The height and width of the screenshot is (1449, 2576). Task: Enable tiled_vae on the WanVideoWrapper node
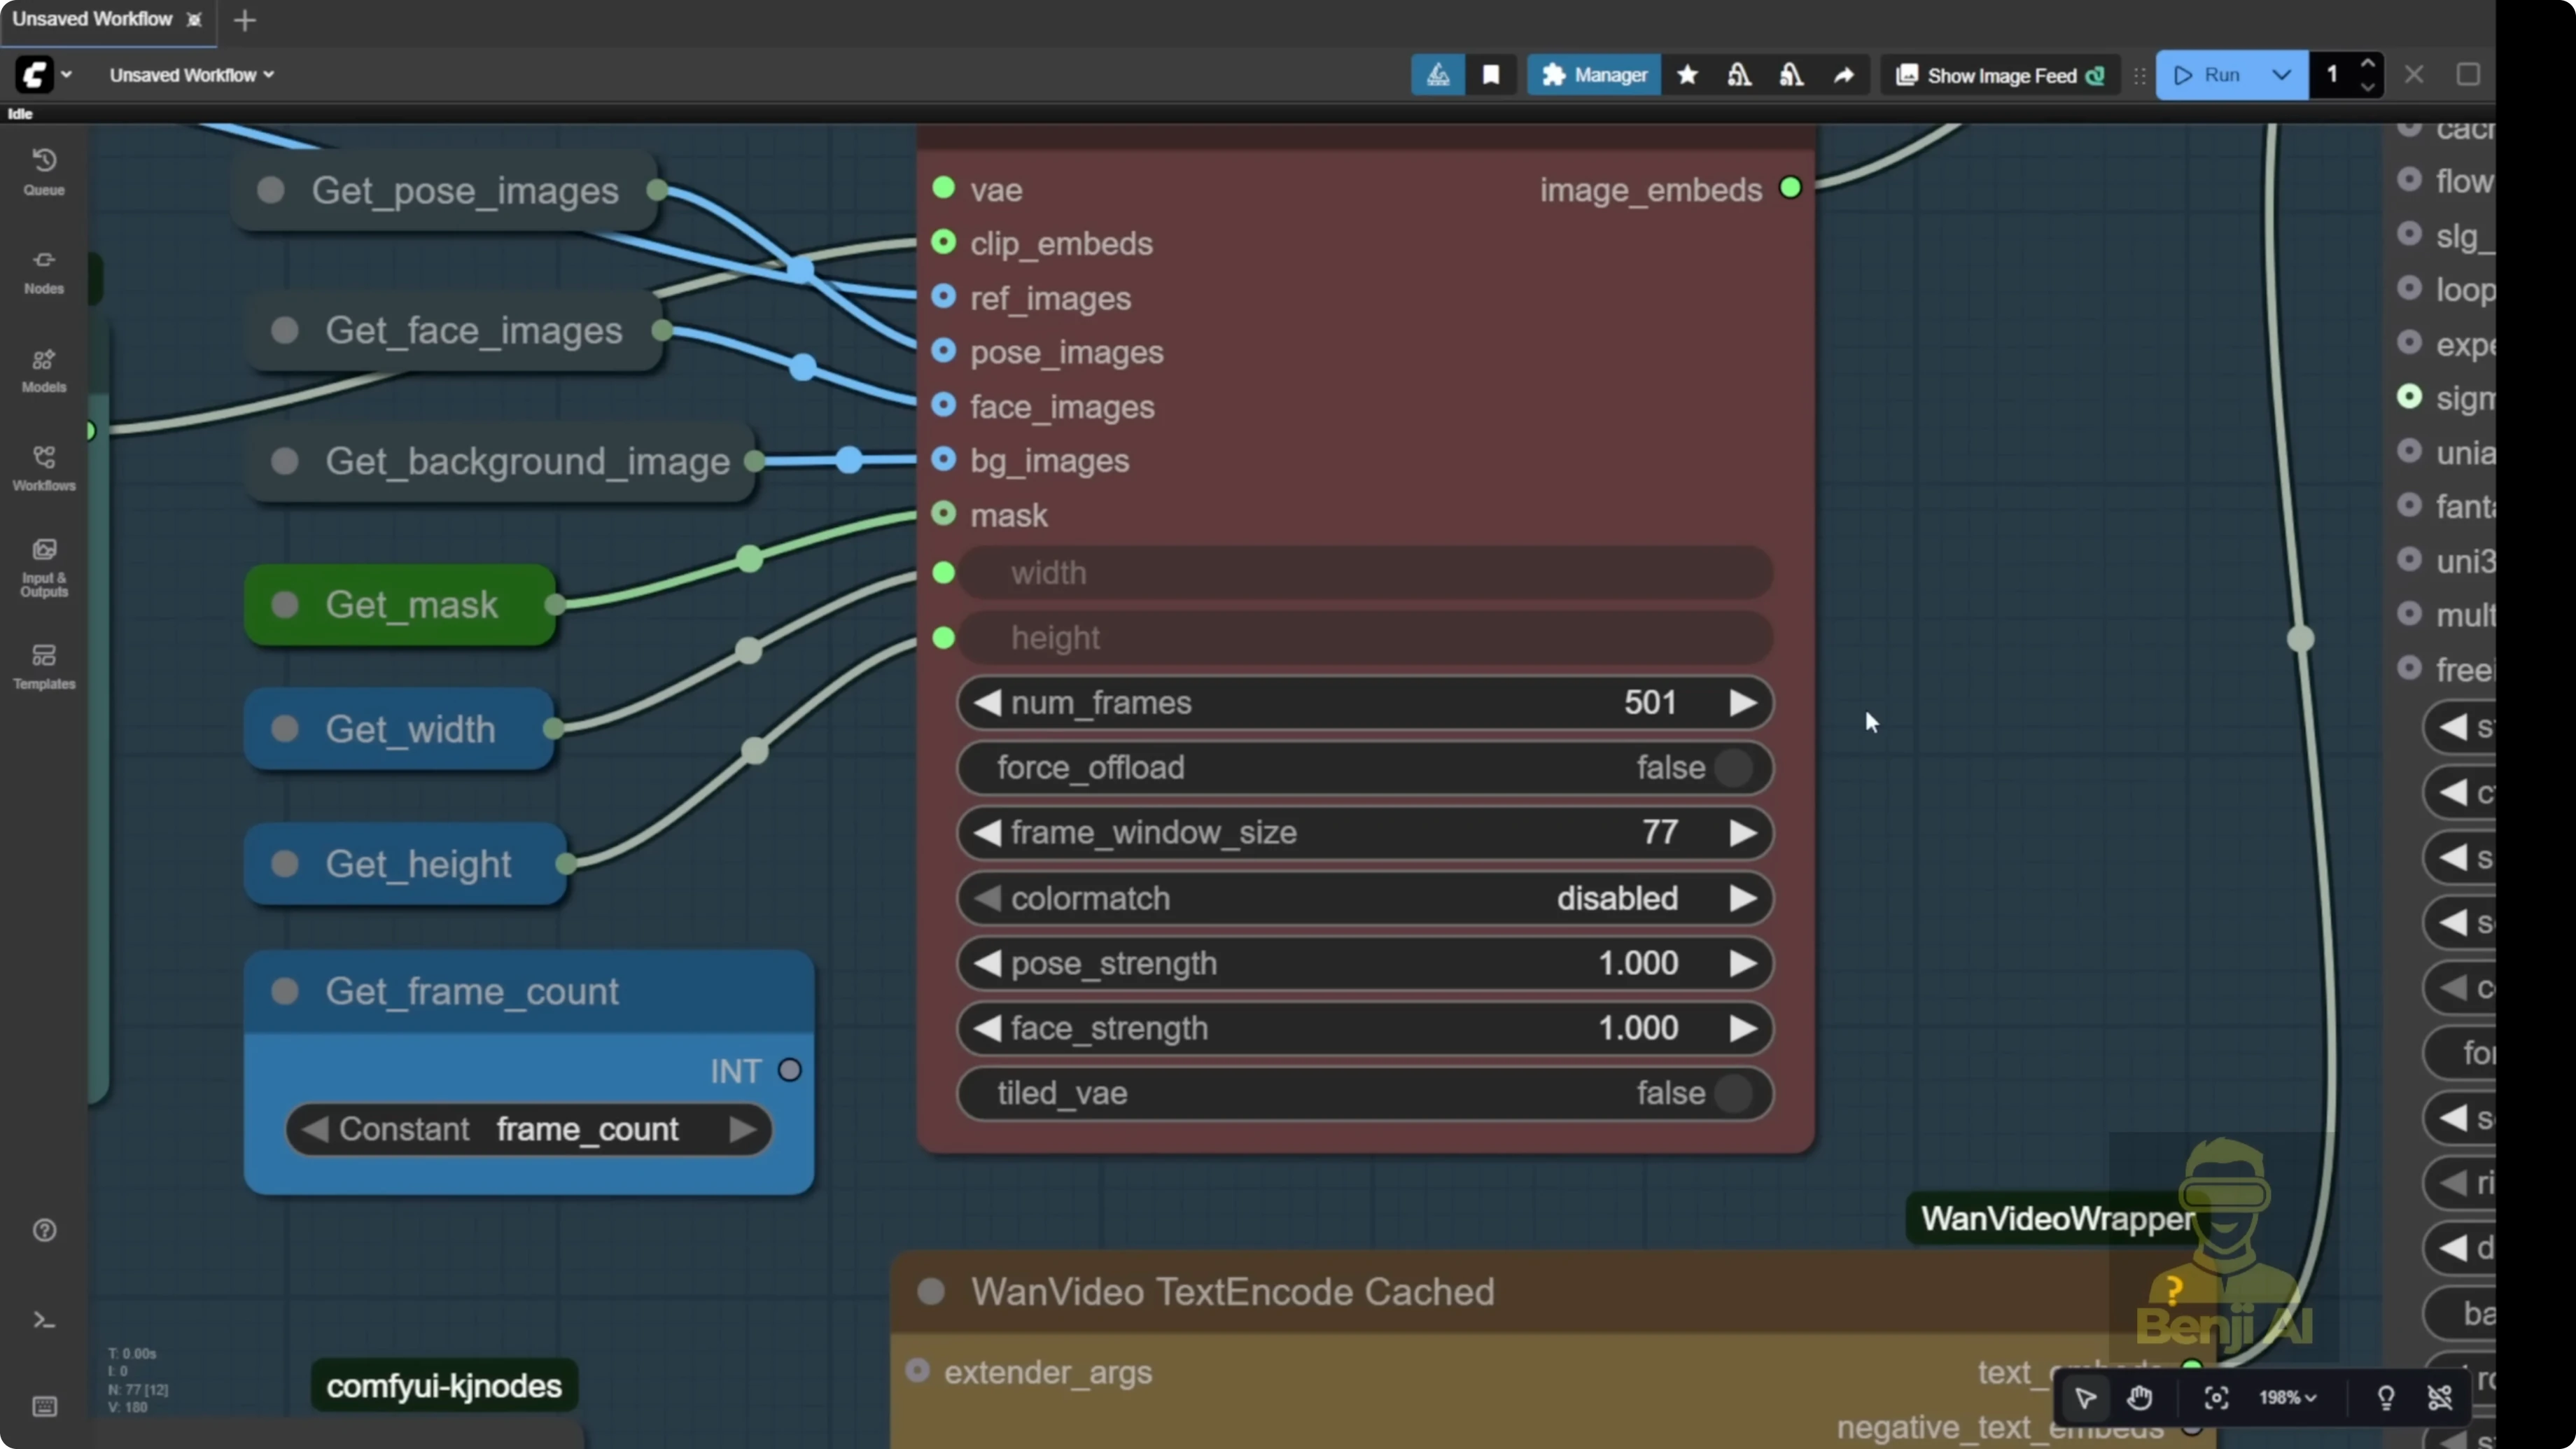click(1735, 1093)
